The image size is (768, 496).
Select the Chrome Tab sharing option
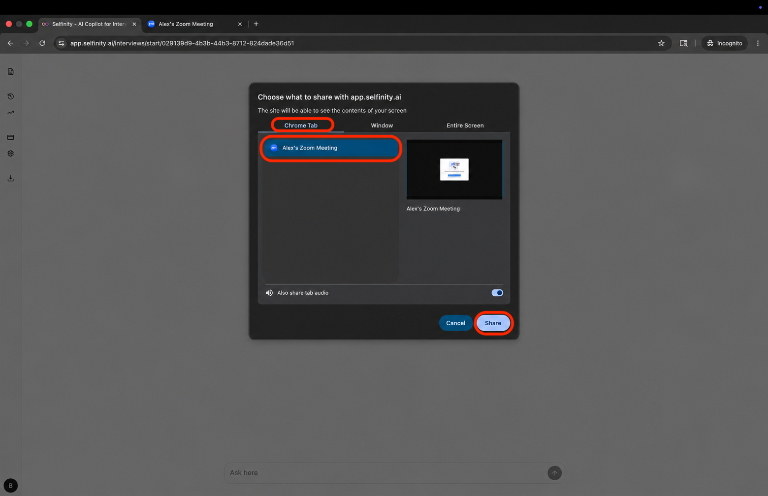point(301,125)
